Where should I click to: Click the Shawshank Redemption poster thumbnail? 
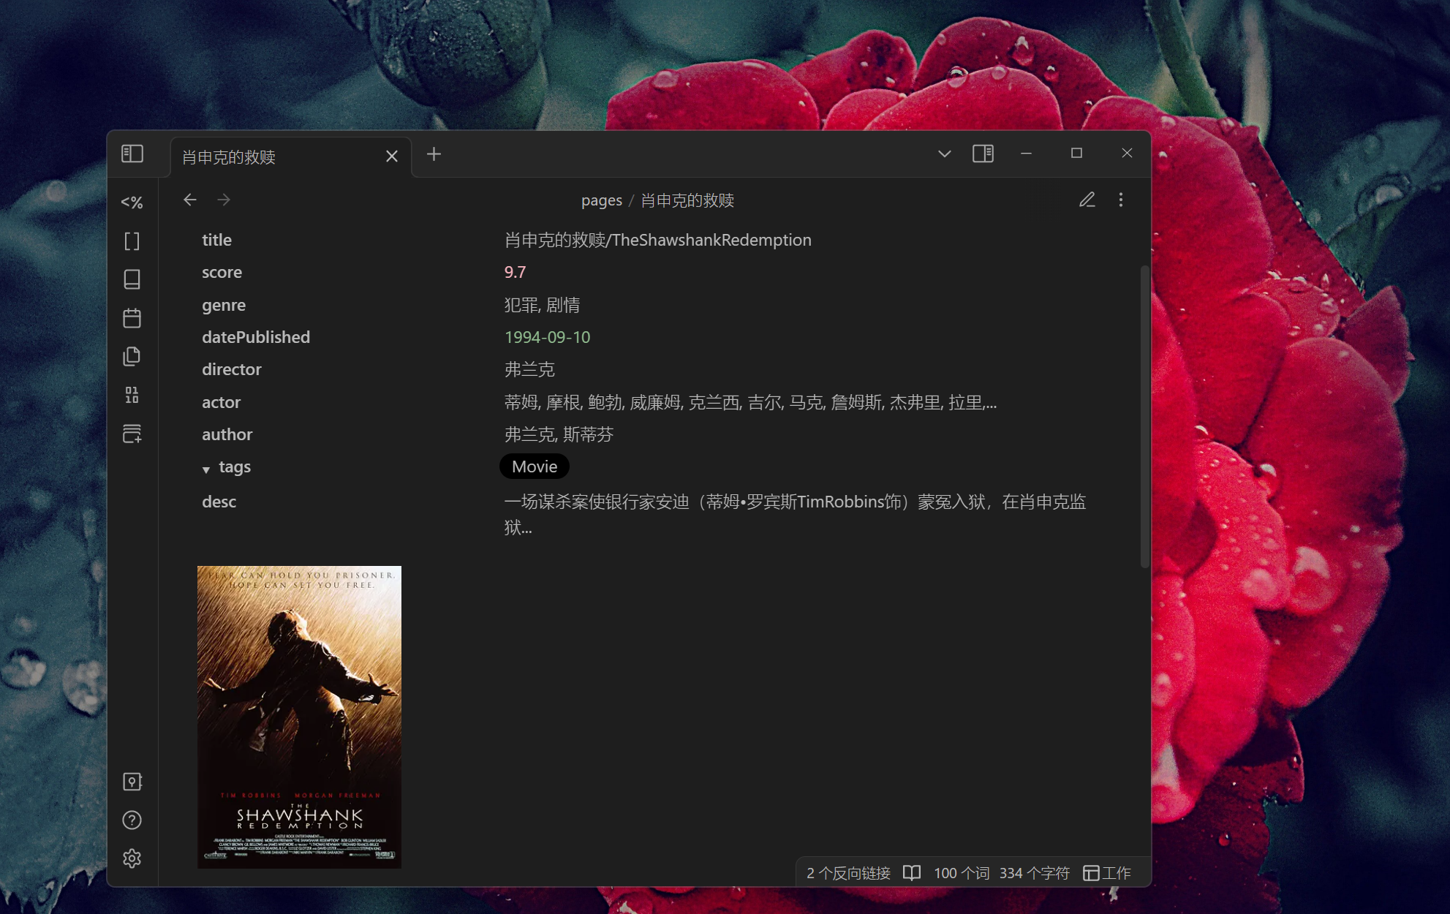[298, 717]
